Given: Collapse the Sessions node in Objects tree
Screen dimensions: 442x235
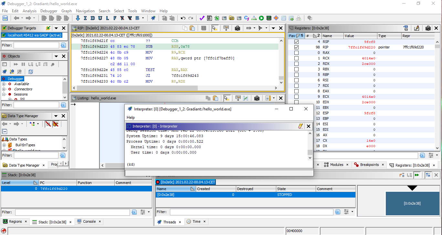Looking at the screenshot, I should pyautogui.click(x=4, y=94).
